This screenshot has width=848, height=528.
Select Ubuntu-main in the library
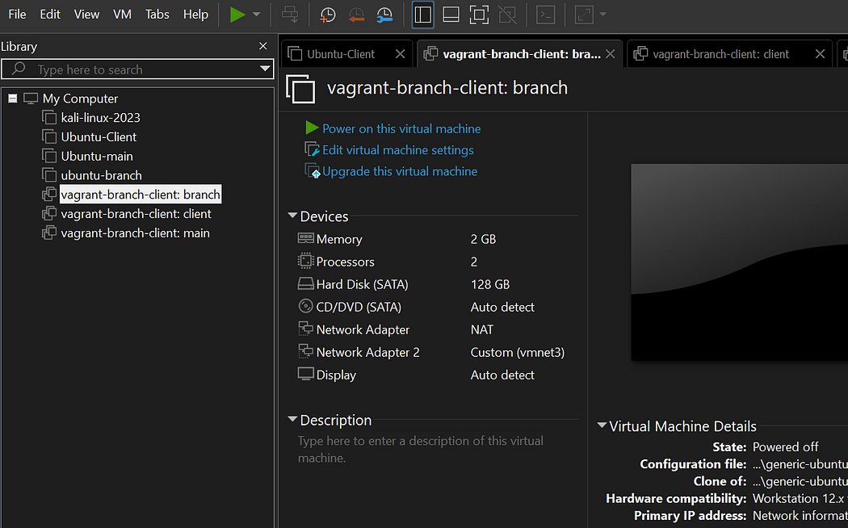coord(97,156)
